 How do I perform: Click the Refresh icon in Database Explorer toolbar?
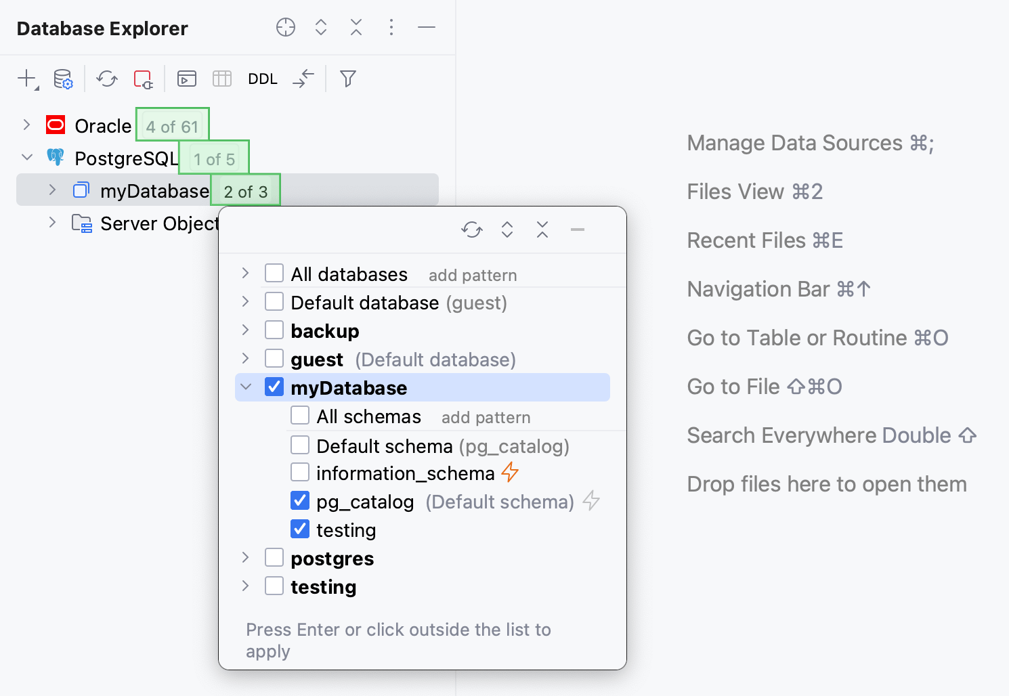[x=107, y=79]
